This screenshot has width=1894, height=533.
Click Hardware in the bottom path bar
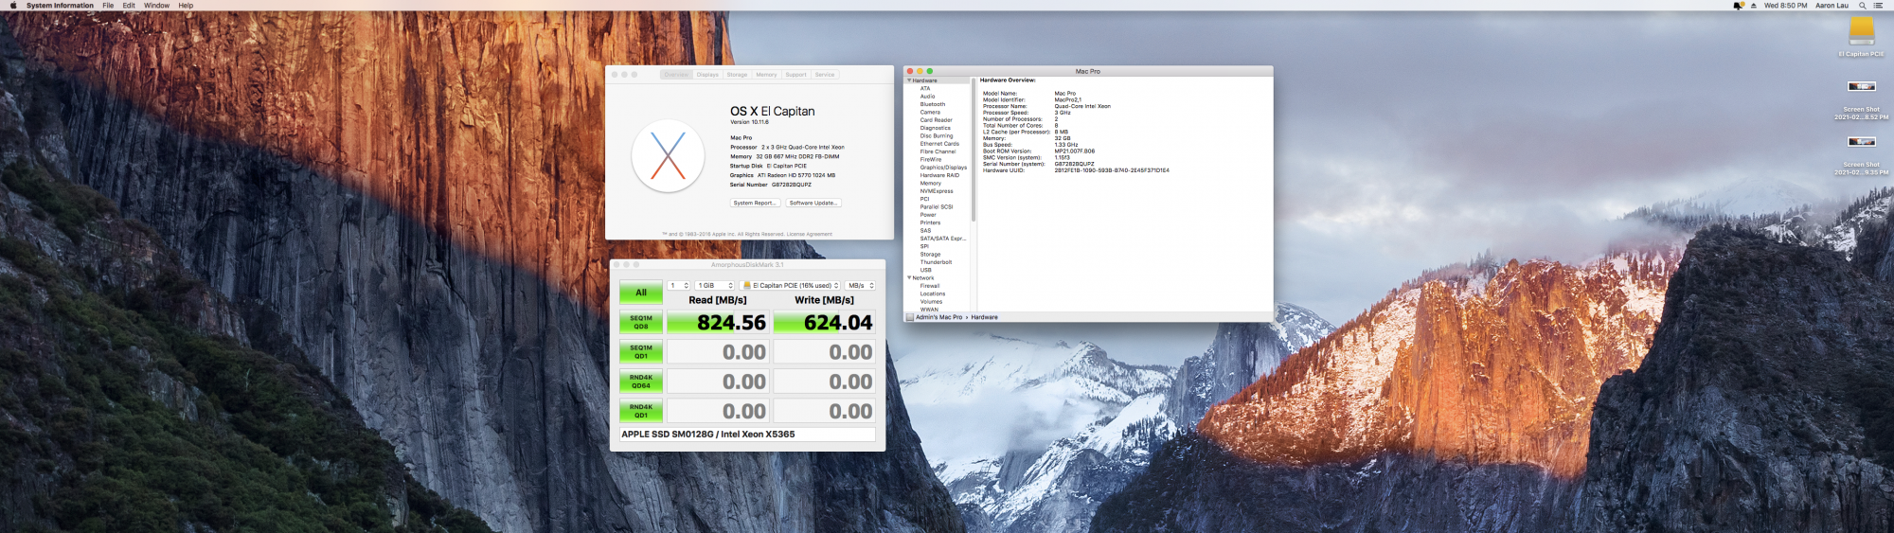pos(984,317)
